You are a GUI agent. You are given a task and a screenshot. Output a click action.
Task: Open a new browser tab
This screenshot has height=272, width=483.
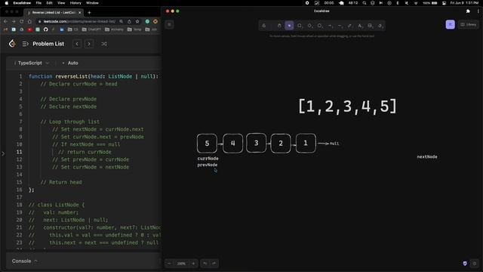click(89, 13)
